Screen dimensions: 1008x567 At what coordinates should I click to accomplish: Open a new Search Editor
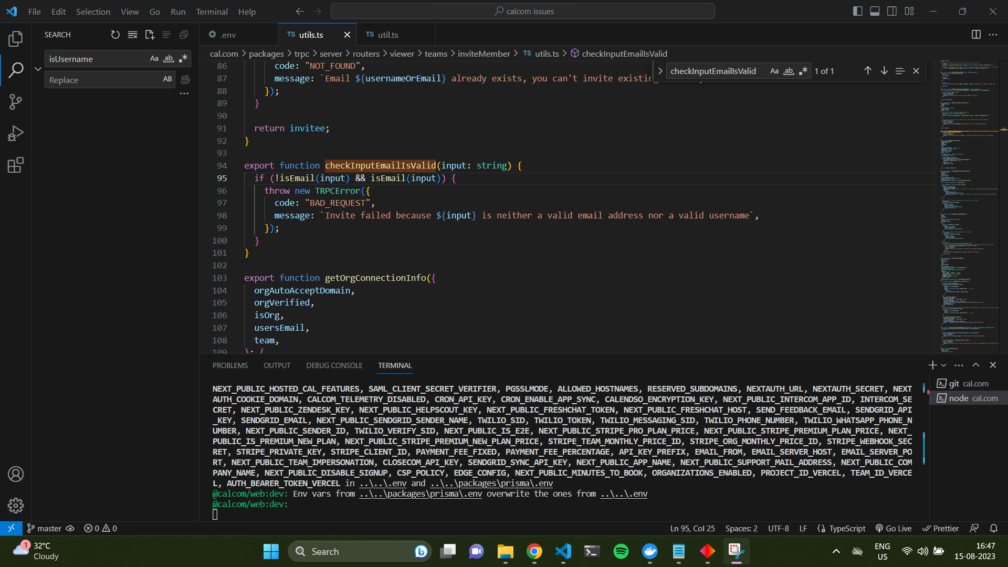point(150,35)
